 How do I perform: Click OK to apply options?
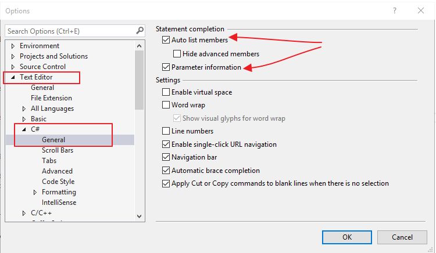point(346,237)
